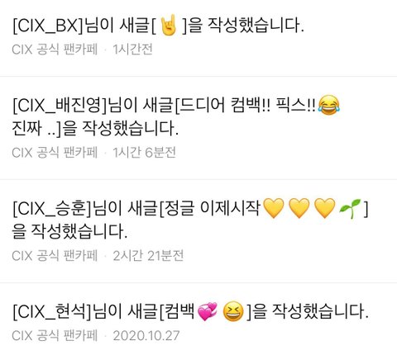397x355 pixels.
Task: Click the rock-on hand emoji in the BX notification
Action: [168, 26]
